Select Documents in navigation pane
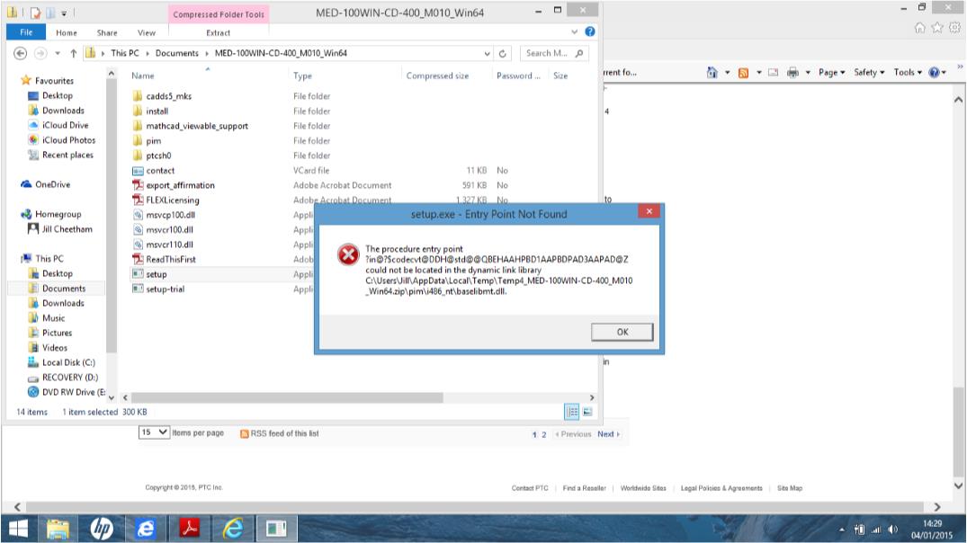Image resolution: width=967 pixels, height=543 pixels. pos(64,289)
